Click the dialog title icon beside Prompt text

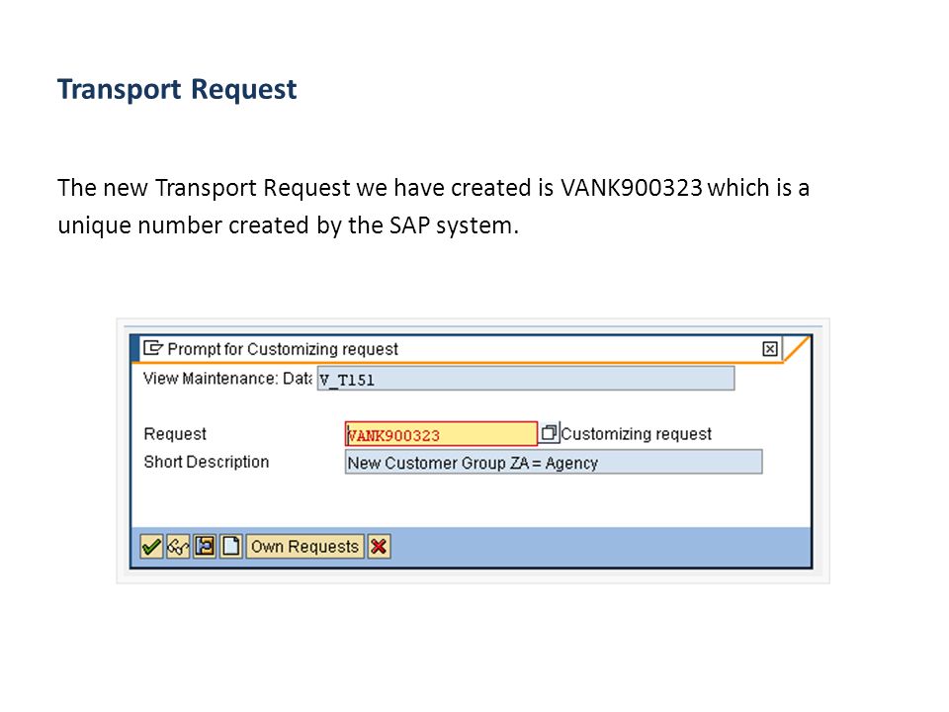click(153, 348)
